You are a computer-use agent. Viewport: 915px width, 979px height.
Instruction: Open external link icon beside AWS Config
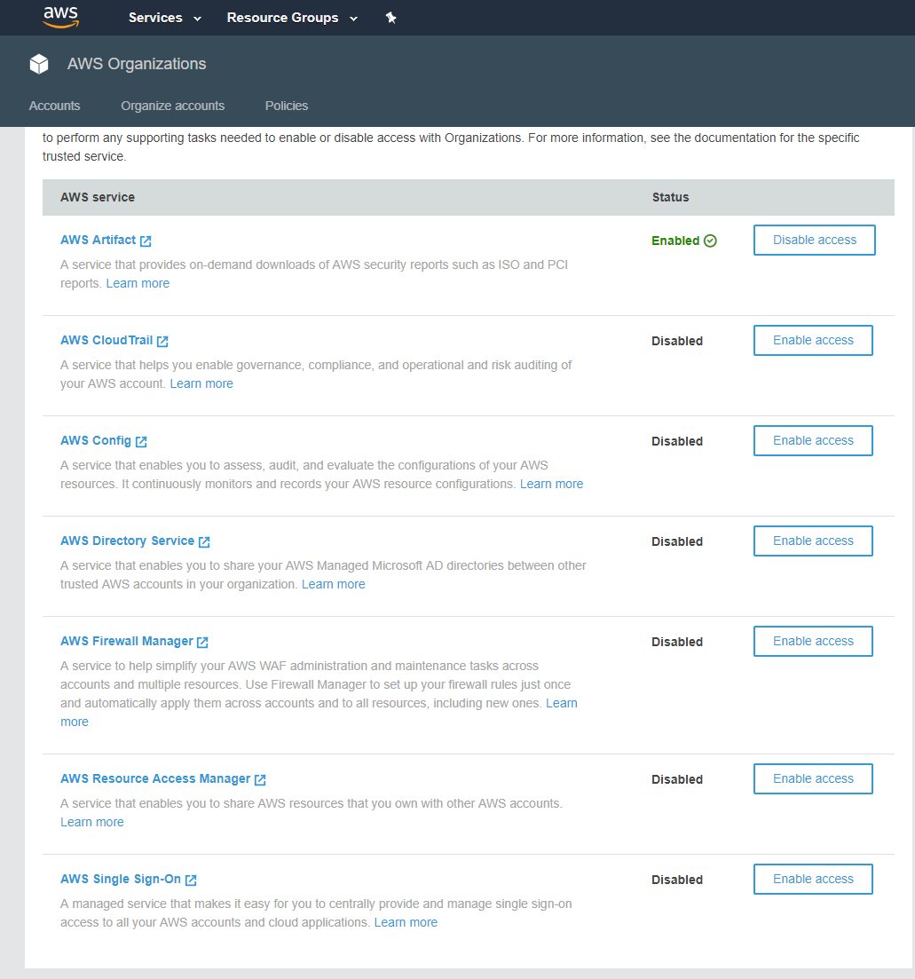[141, 441]
